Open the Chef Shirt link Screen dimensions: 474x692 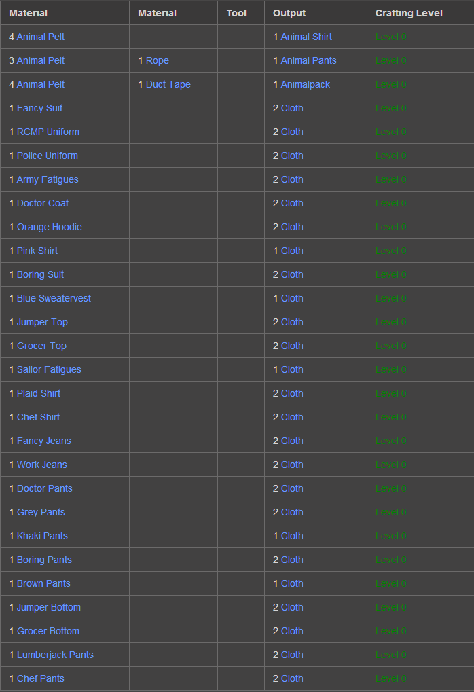(38, 418)
